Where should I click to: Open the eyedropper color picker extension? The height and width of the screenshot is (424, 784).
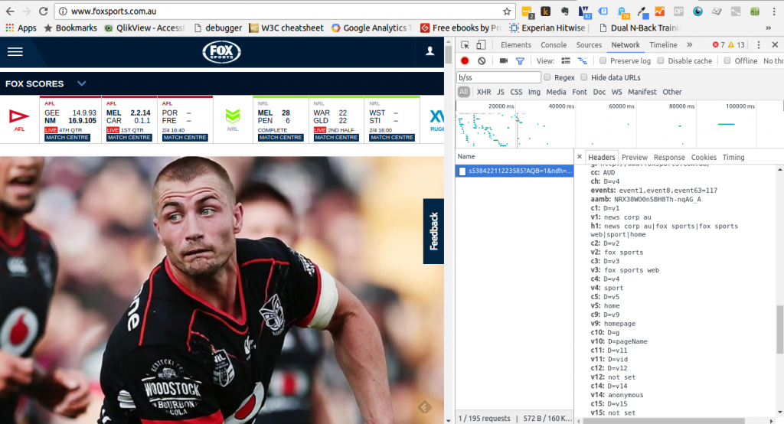(642, 11)
